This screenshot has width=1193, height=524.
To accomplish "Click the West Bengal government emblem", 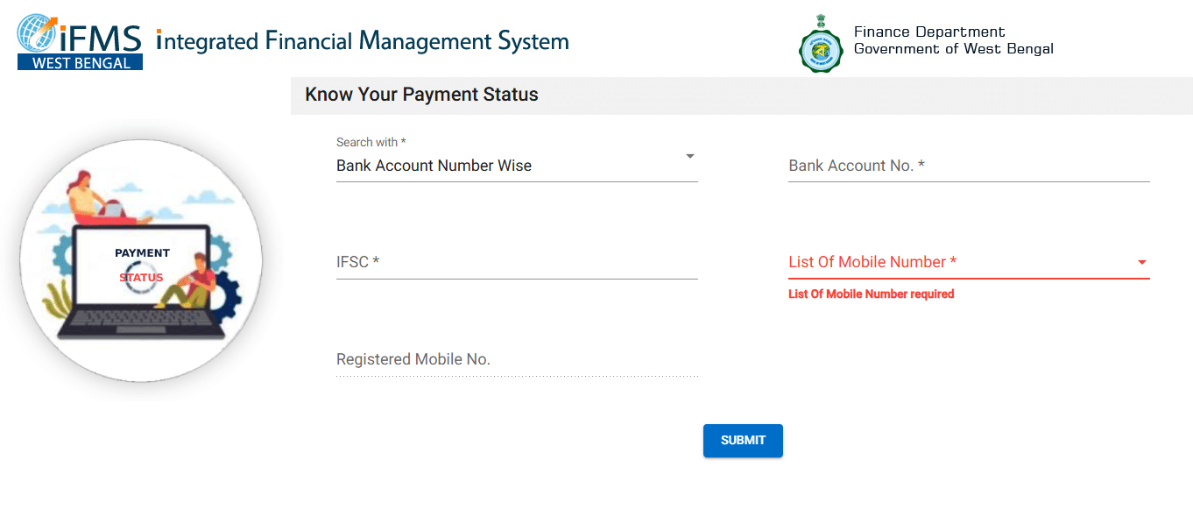I will [x=820, y=42].
